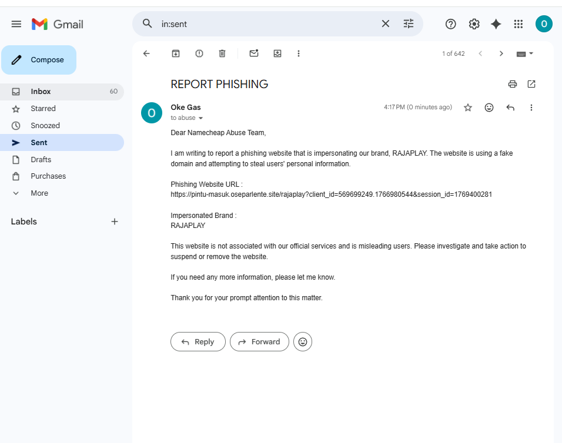The image size is (562, 443).
Task: Open the Google apps grid
Action: pyautogui.click(x=518, y=24)
